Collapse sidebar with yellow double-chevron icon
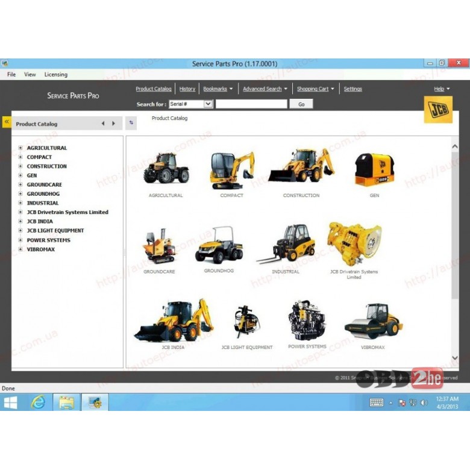The image size is (470, 470). (x=7, y=122)
